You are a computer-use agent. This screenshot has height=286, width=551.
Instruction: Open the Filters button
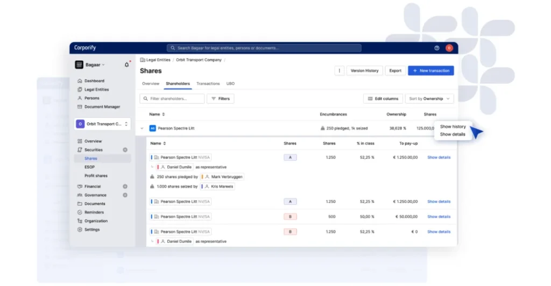click(220, 98)
